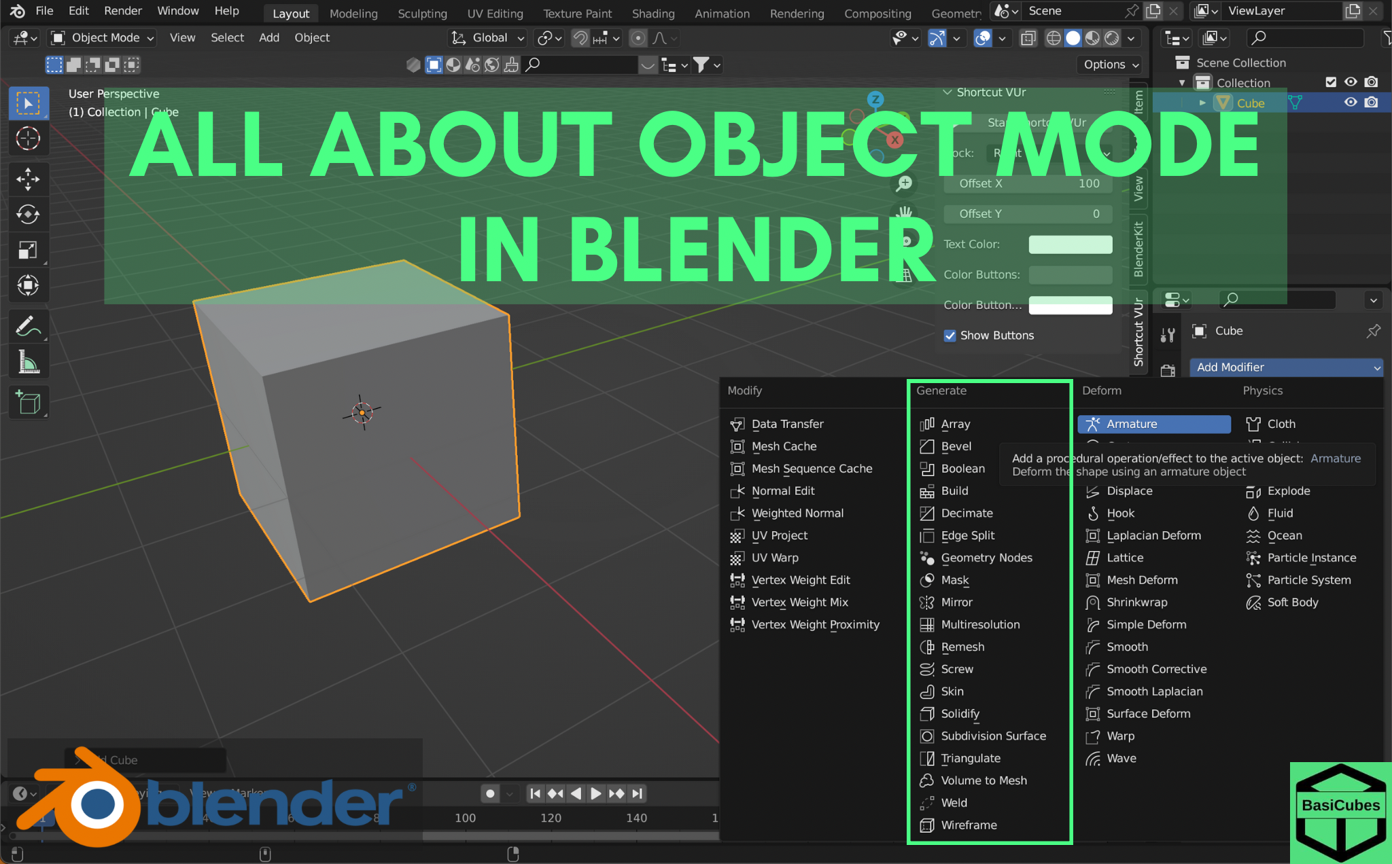Activate the Add Cube tool
The width and height of the screenshot is (1392, 864).
click(29, 402)
